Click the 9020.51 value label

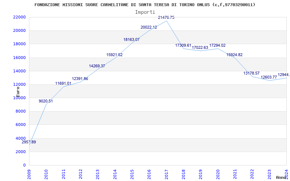(x=46, y=101)
